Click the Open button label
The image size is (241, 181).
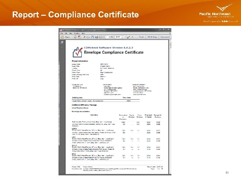(x=67, y=37)
